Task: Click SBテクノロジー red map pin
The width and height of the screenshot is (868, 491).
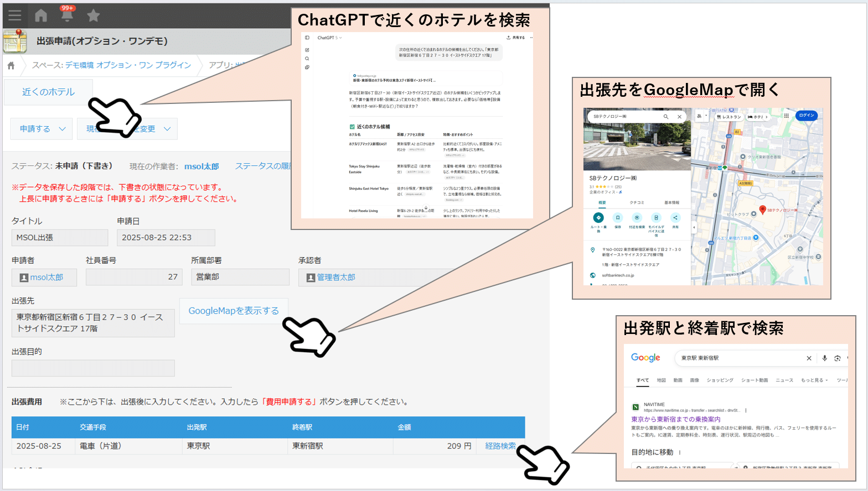Action: pyautogui.click(x=762, y=210)
